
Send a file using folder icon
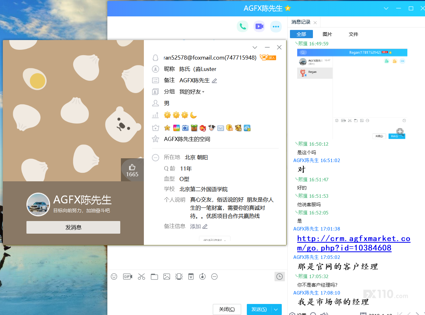pos(154,277)
